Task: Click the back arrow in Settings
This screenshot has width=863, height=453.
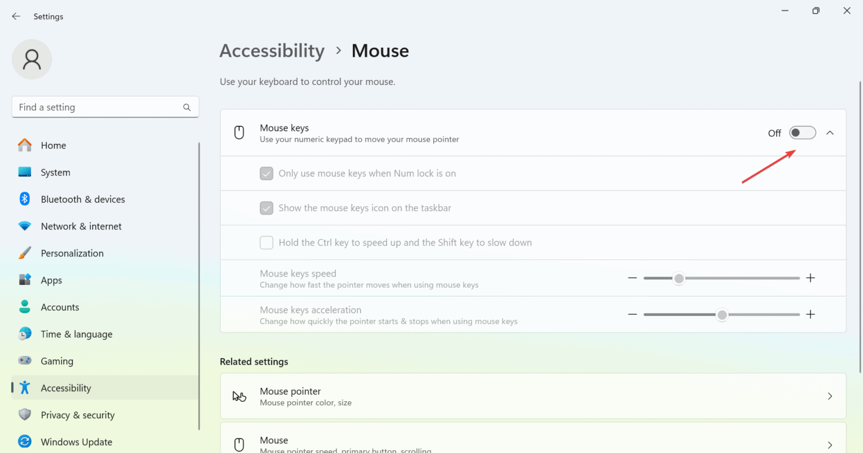Action: (16, 16)
